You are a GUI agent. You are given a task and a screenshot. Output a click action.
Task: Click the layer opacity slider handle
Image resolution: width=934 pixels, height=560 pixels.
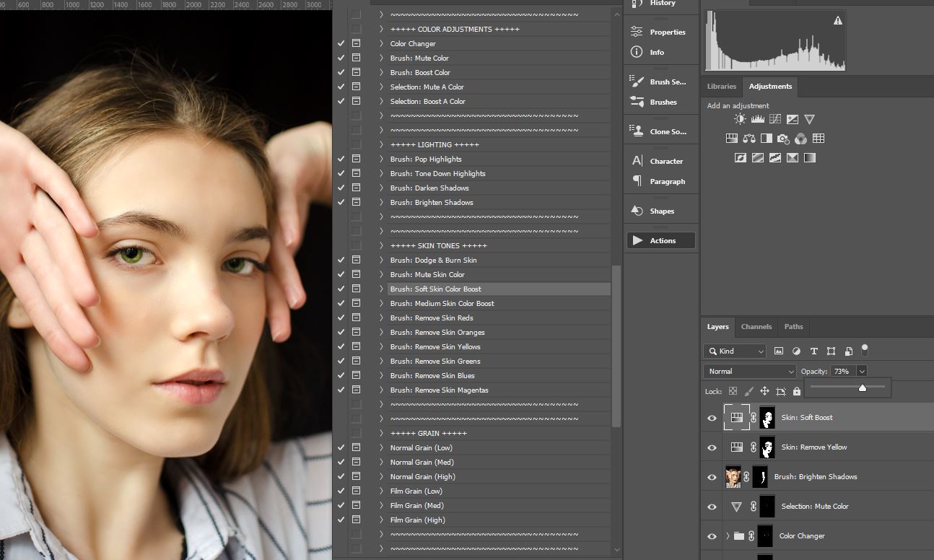coord(862,388)
